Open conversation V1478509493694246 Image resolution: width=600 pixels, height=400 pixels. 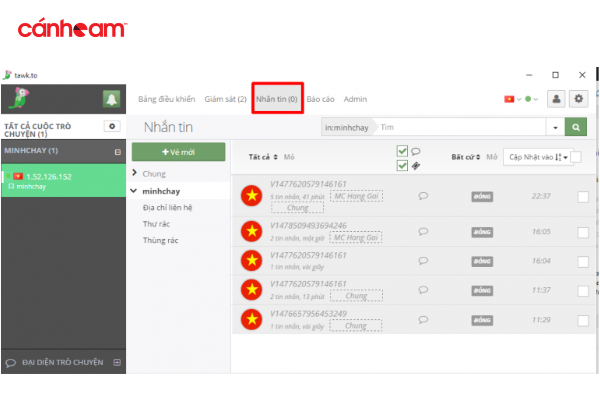(x=308, y=226)
